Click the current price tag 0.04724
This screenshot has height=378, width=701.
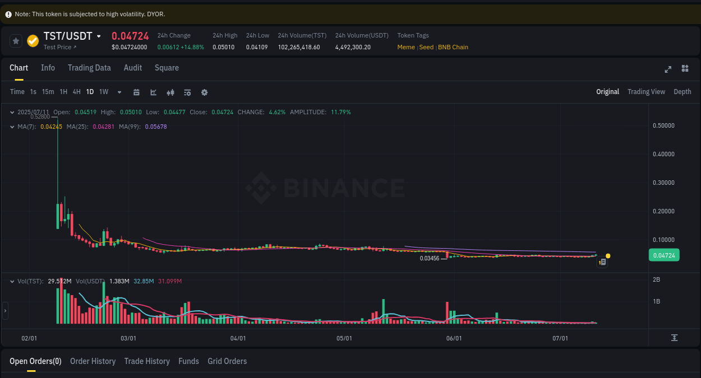tap(664, 255)
